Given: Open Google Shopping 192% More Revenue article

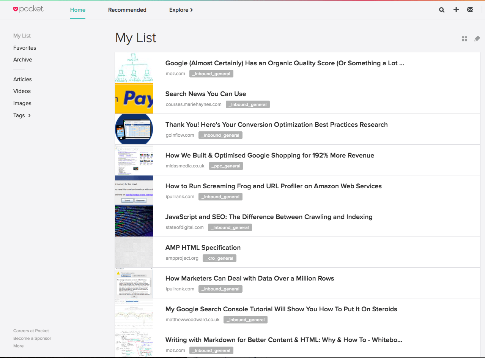Looking at the screenshot, I should click(x=270, y=155).
